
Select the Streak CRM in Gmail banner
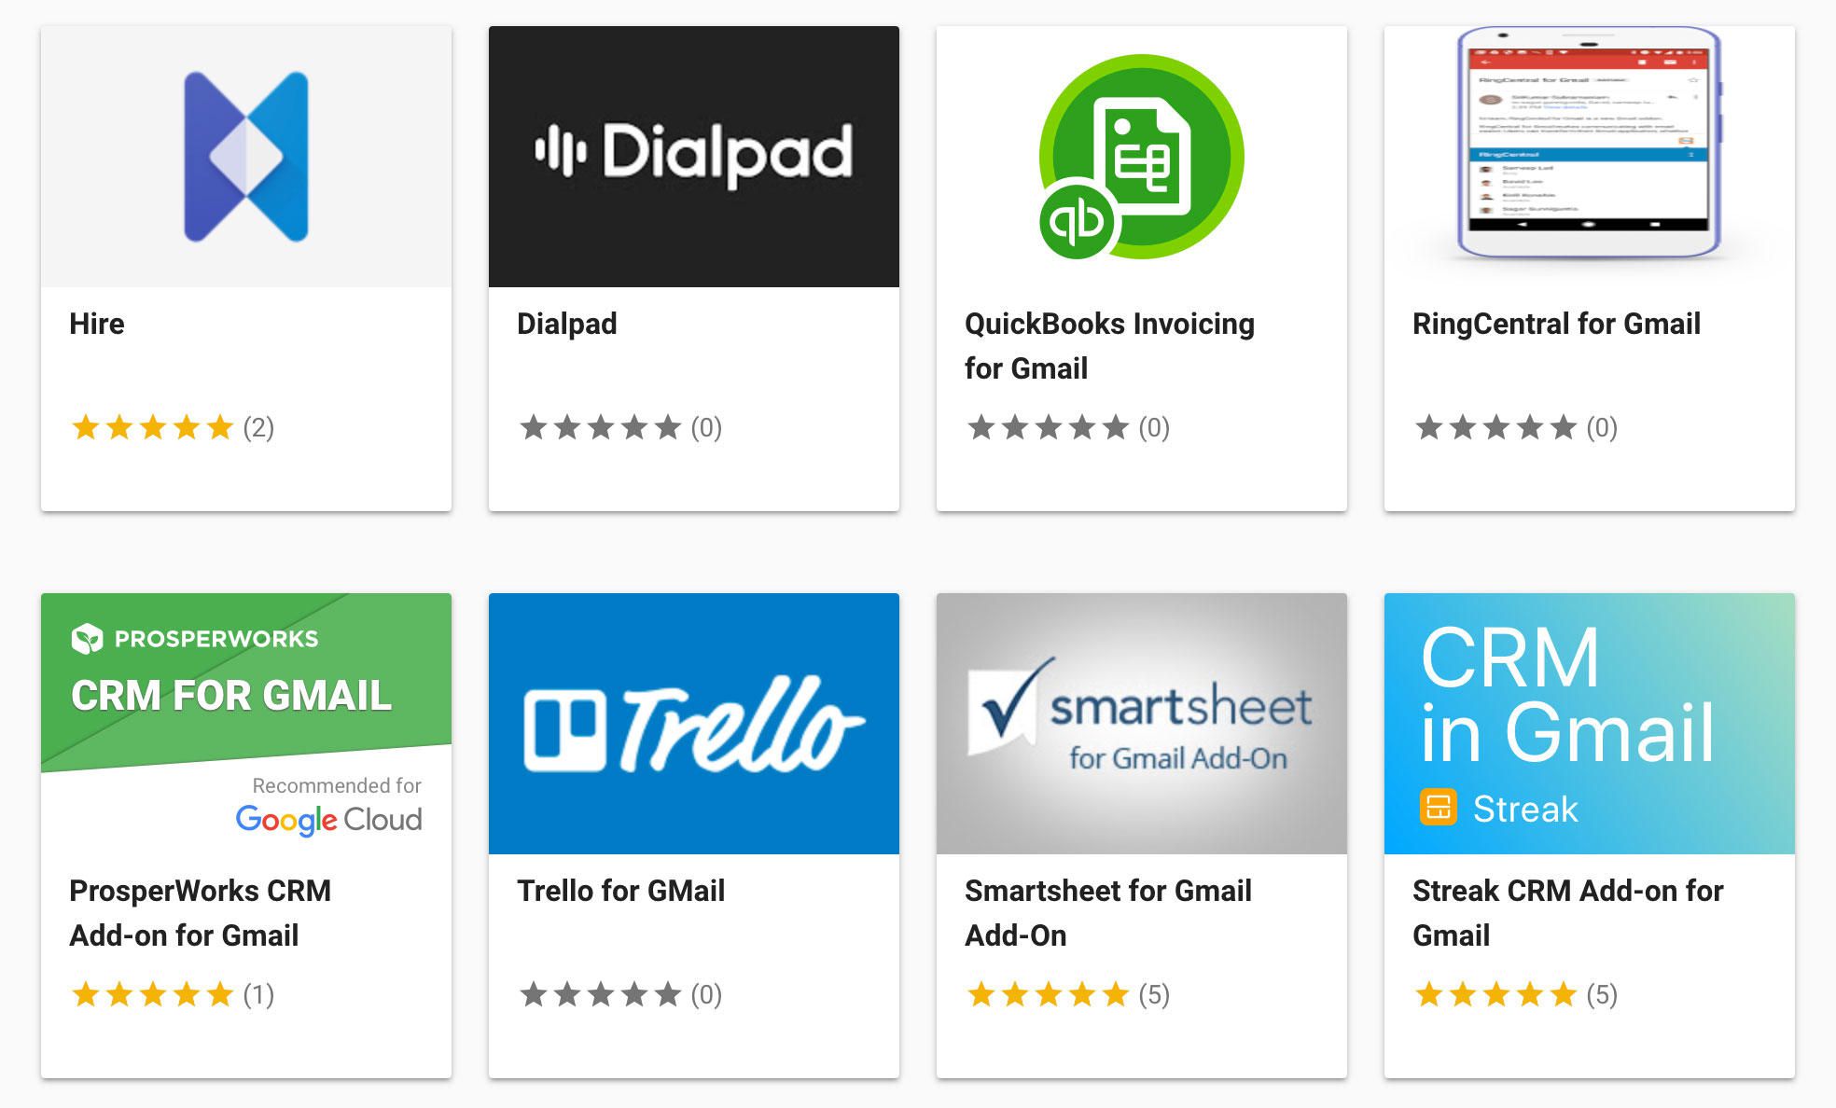[x=1590, y=724]
